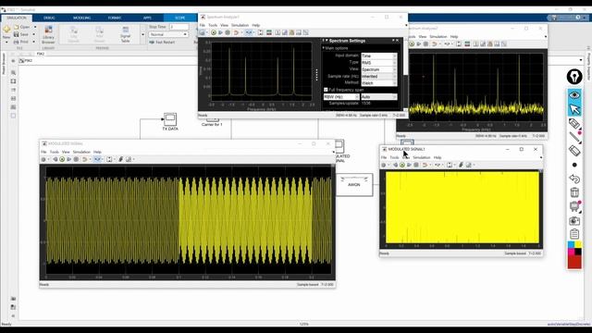Screen dimensions: 592x333
Task: Click the Stop Time input field
Action: 179,27
